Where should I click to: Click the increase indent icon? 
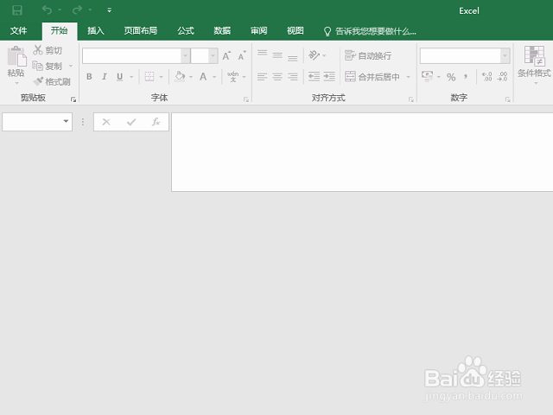329,77
